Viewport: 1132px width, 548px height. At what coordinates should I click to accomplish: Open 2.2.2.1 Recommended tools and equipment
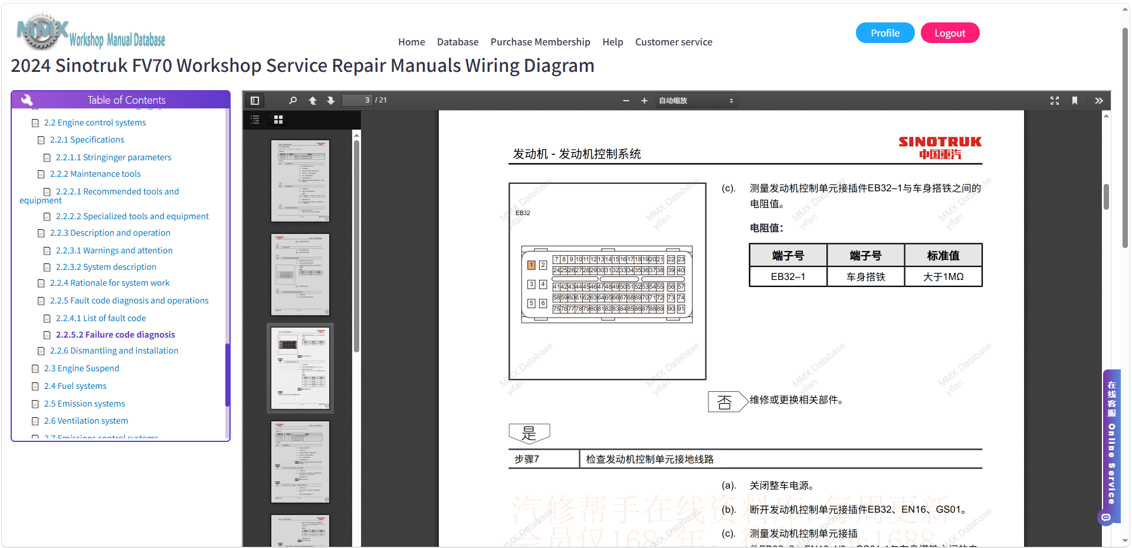117,192
